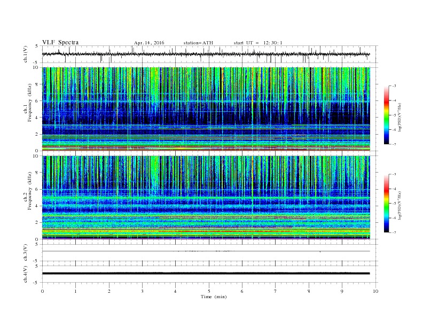Click the "start UT = 12:30:1" header text

click(258, 43)
